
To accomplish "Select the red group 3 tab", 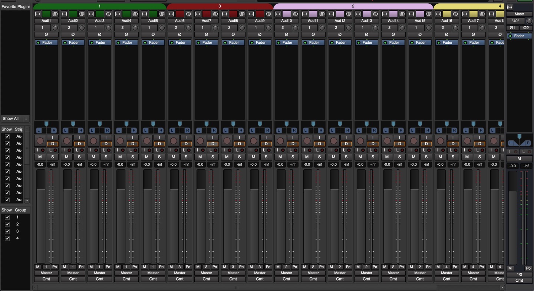I will click(x=220, y=6).
